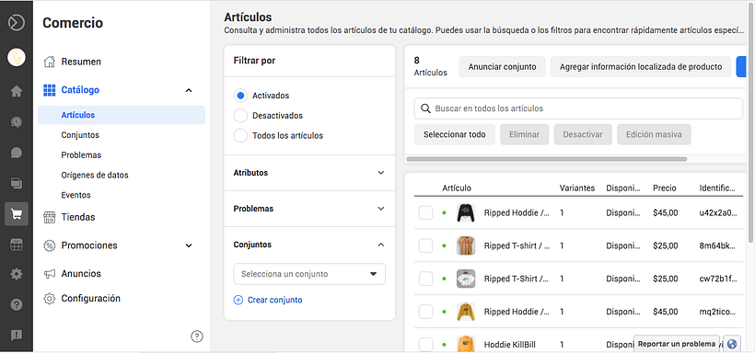Image resolution: width=755 pixels, height=353 pixels.
Task: Click the globe icon near Reportar un problema
Action: pos(732,344)
